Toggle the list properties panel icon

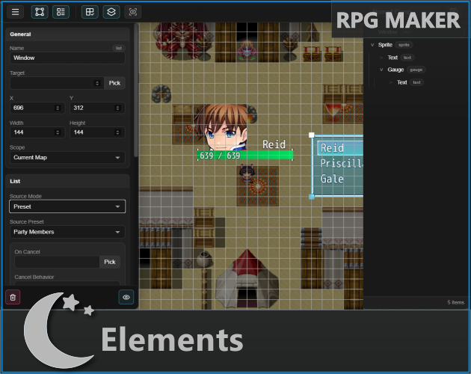coord(61,12)
